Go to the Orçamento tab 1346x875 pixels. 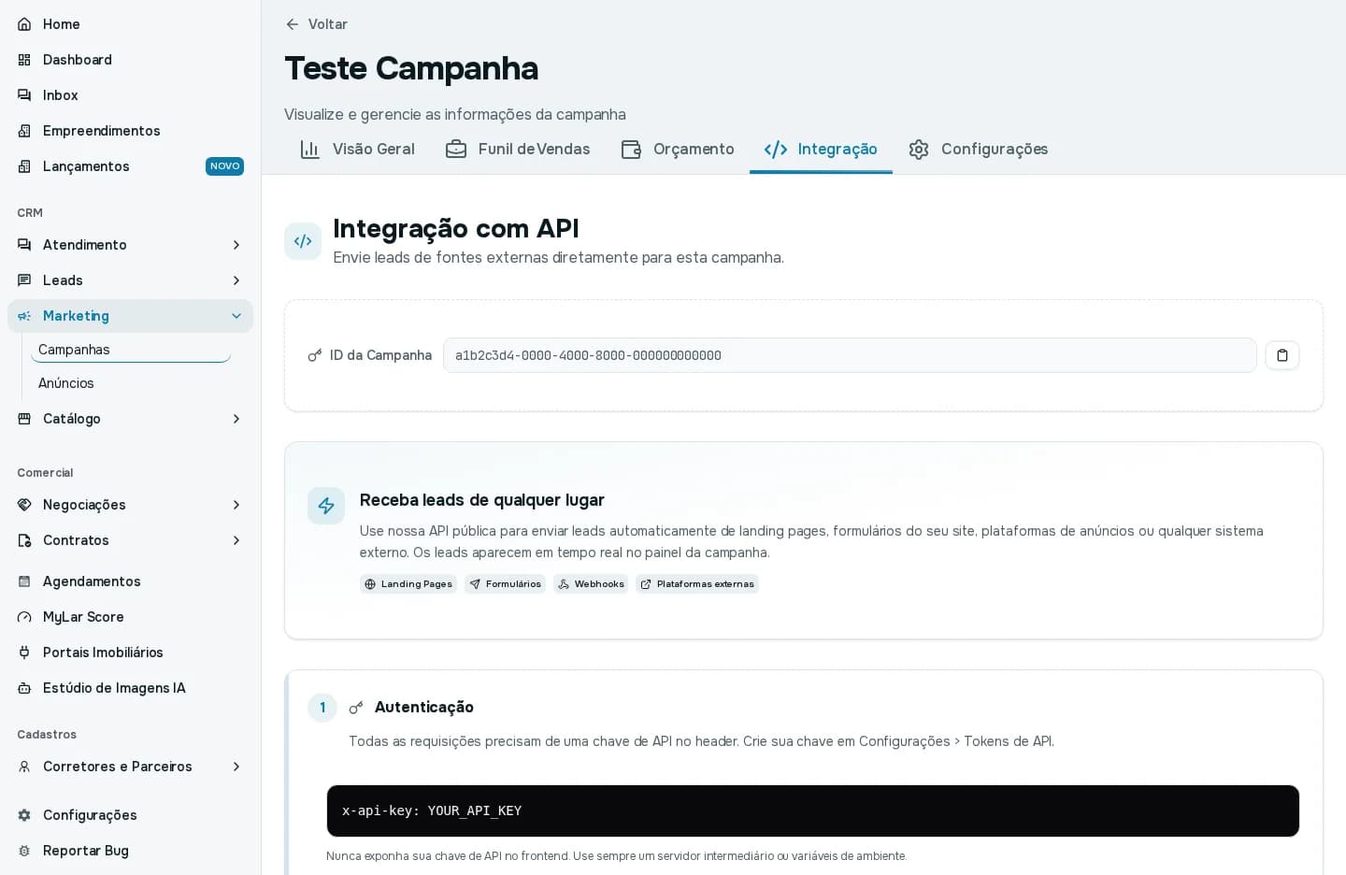[x=678, y=150]
